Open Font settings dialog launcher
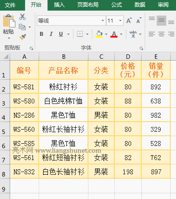Image resolution: width=176 pixels, height=199 pixels. [141, 48]
